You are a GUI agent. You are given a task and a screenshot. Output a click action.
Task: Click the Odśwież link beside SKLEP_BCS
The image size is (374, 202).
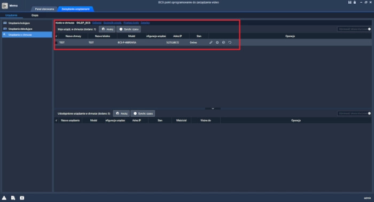click(97, 23)
